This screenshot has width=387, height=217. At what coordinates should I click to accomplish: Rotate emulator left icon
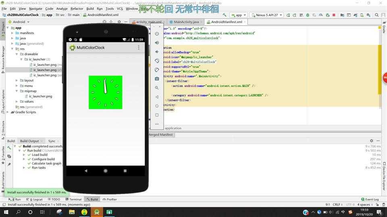[x=157, y=61]
